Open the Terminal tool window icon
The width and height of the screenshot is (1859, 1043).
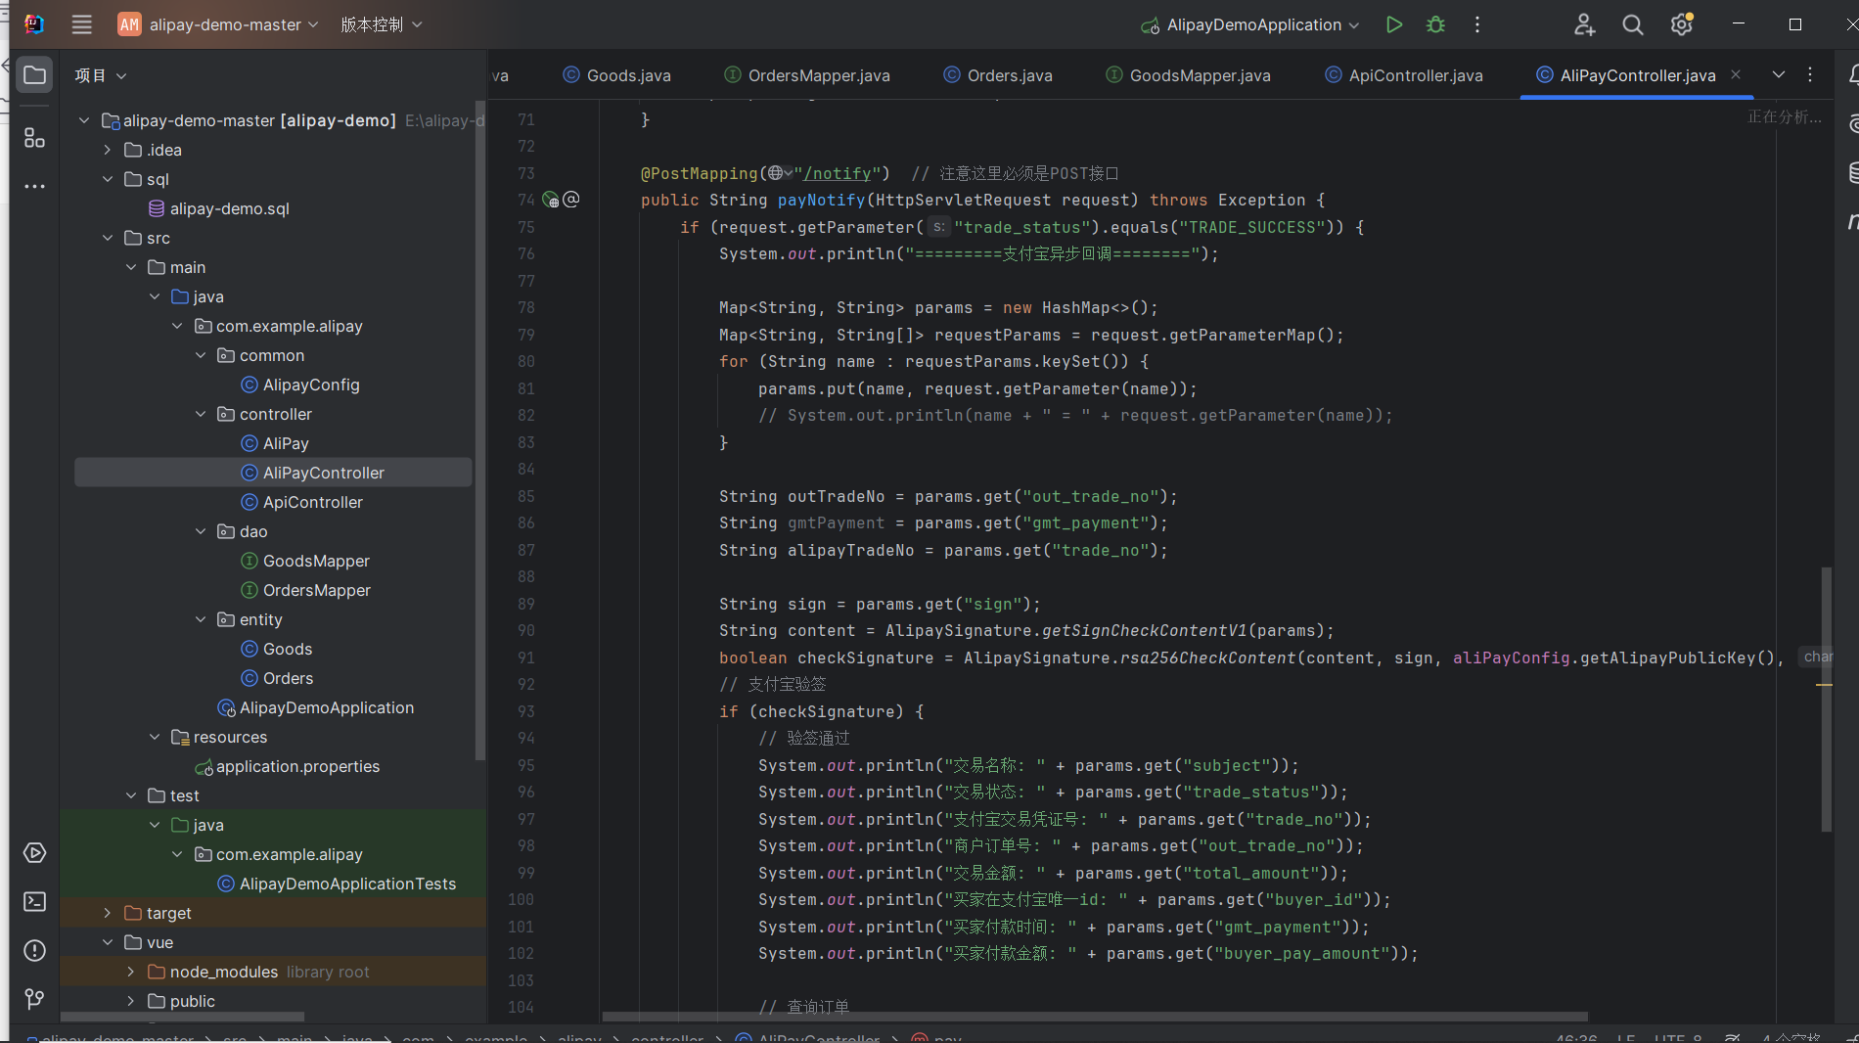click(34, 901)
